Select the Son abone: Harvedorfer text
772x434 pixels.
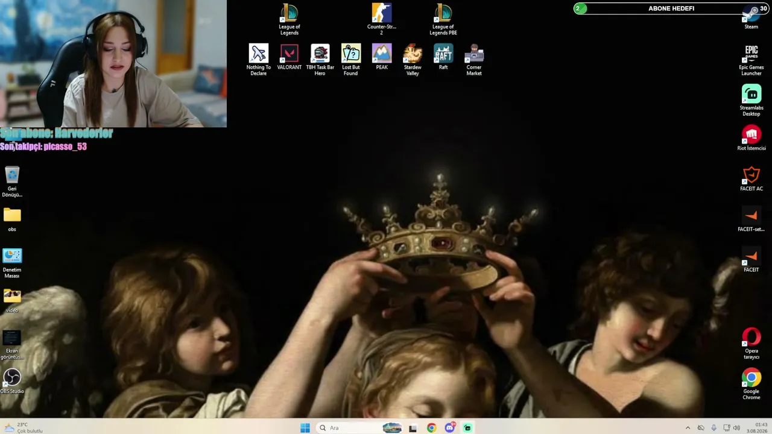[x=57, y=133]
